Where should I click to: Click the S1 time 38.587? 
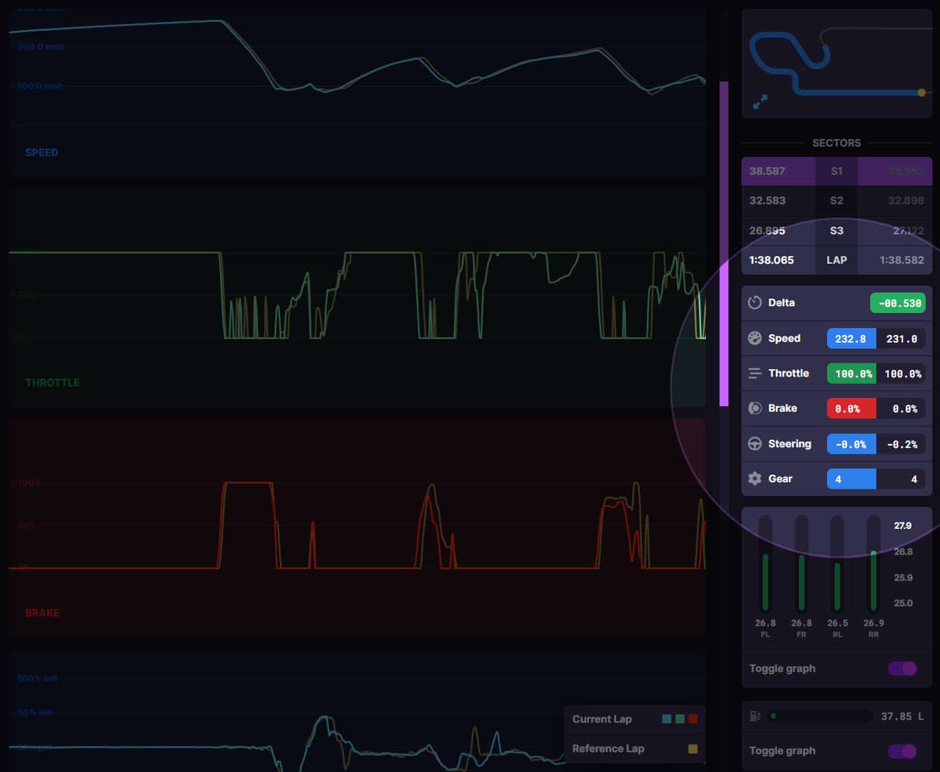(x=767, y=171)
